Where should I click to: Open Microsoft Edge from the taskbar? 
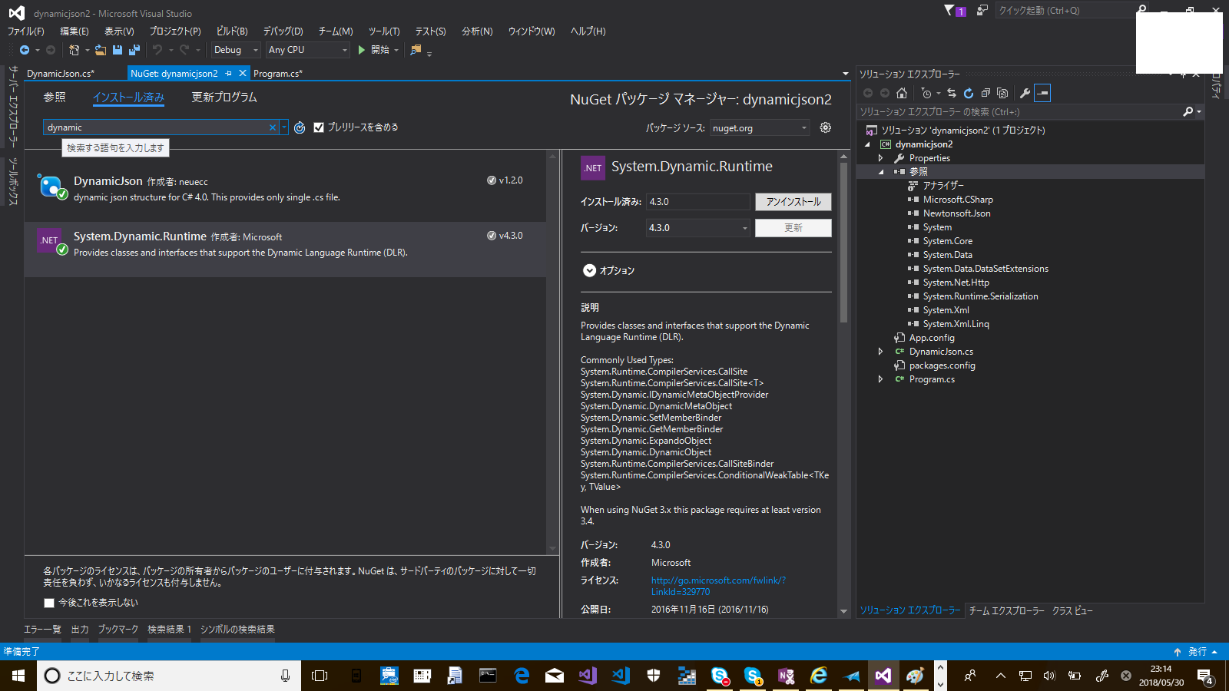[x=522, y=676]
